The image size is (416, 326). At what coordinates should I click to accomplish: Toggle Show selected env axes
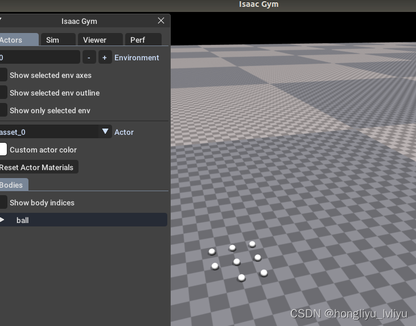click(3, 75)
